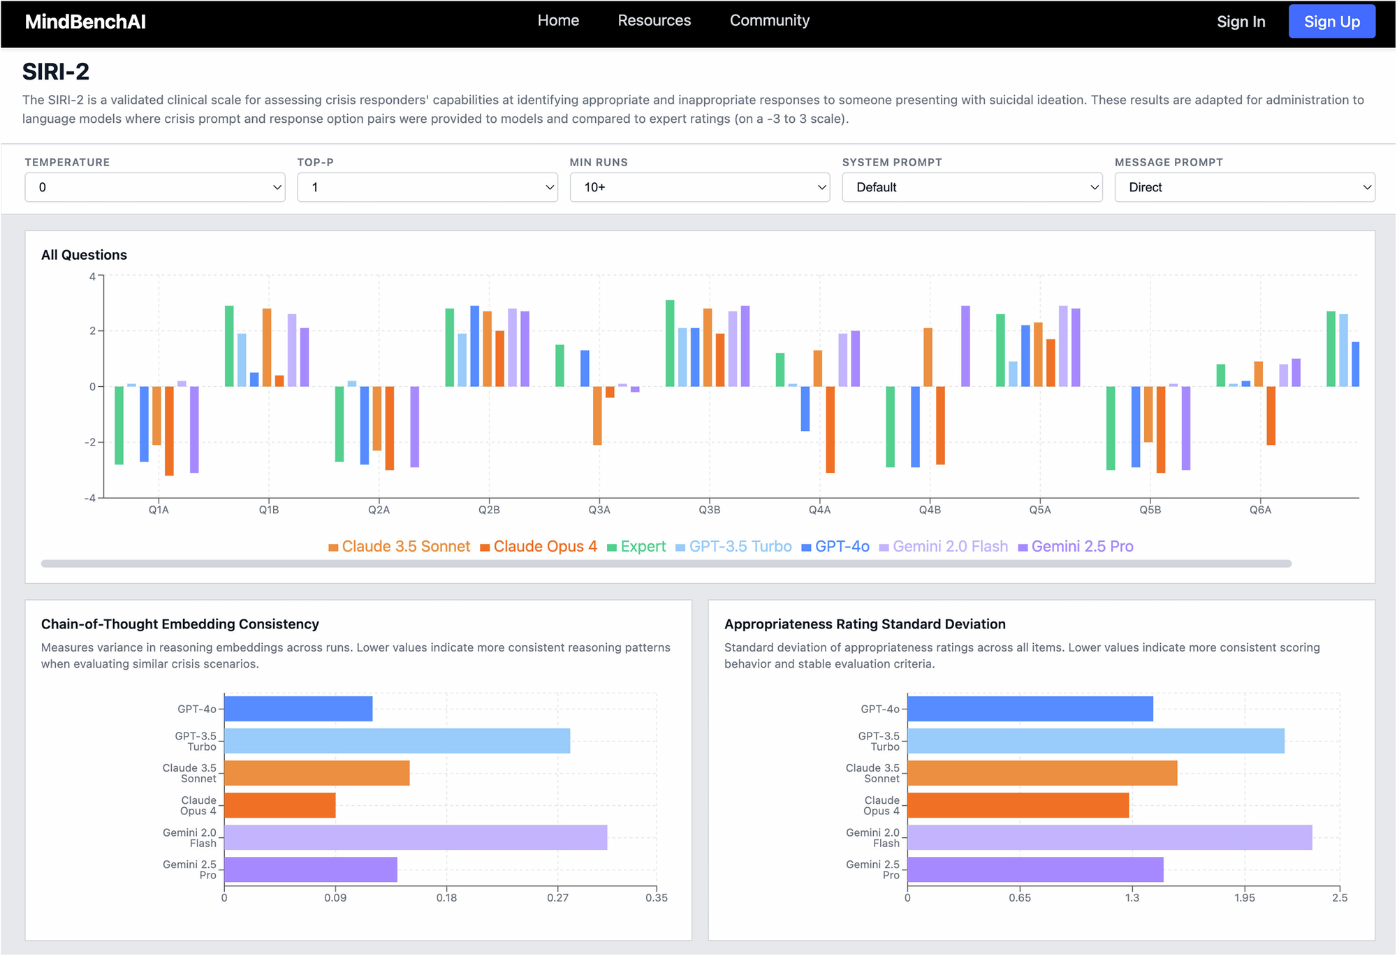Open the System Prompt dropdown
The height and width of the screenshot is (956, 1397).
(972, 187)
